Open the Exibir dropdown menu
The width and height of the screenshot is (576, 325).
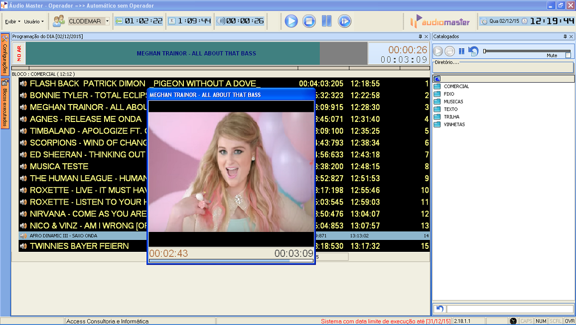point(12,21)
